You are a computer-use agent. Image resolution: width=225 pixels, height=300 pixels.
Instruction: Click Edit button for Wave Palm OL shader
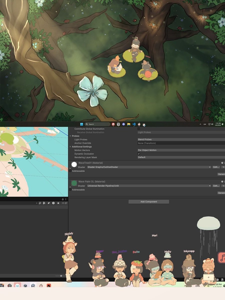pyautogui.click(x=216, y=186)
